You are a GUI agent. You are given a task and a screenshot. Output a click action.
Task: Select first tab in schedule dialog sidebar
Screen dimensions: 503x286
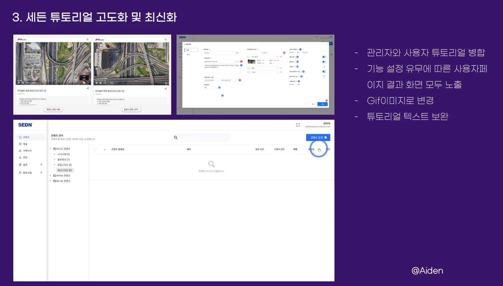[191, 50]
